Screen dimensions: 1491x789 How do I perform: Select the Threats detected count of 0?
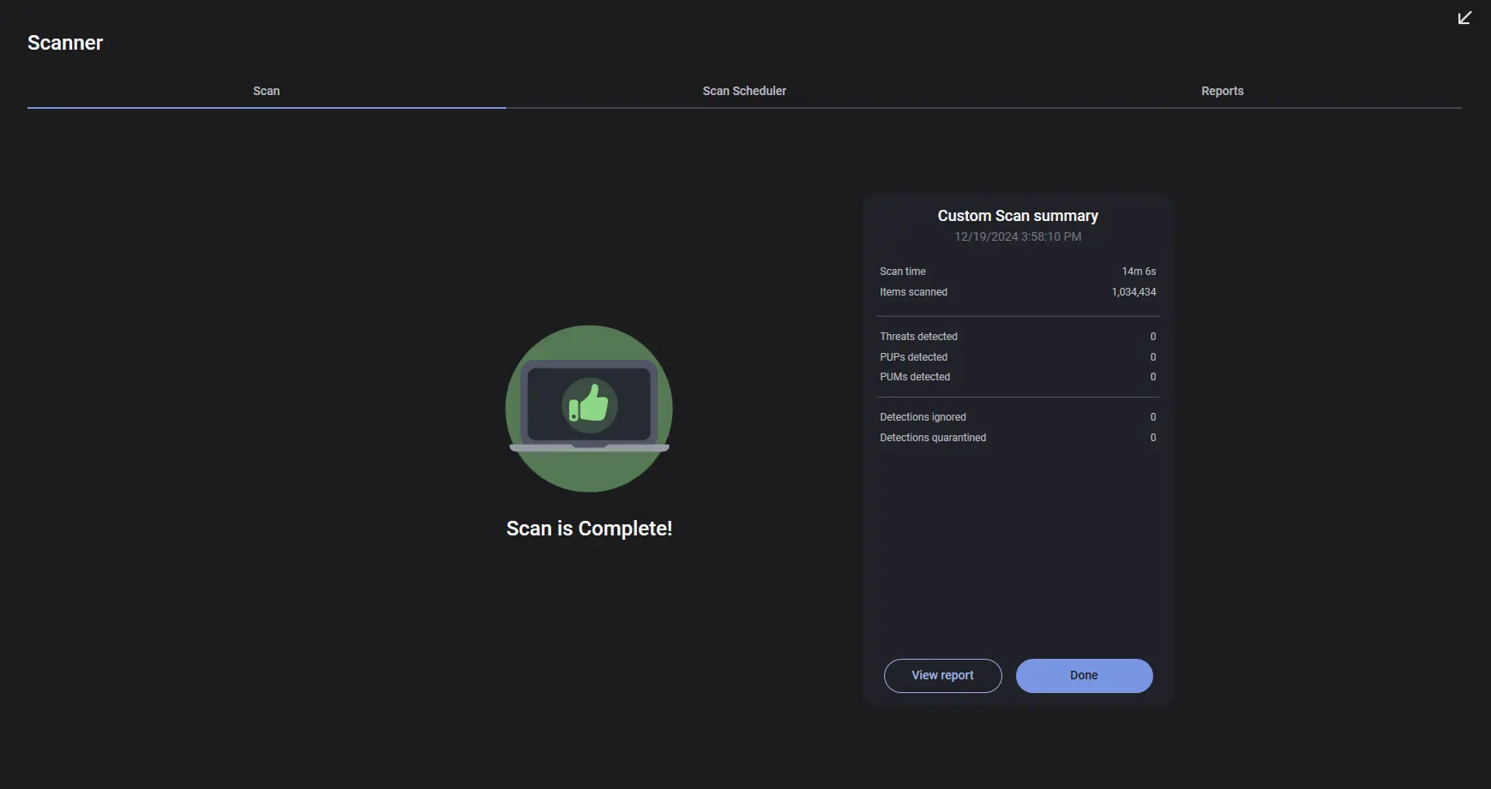pos(1153,337)
